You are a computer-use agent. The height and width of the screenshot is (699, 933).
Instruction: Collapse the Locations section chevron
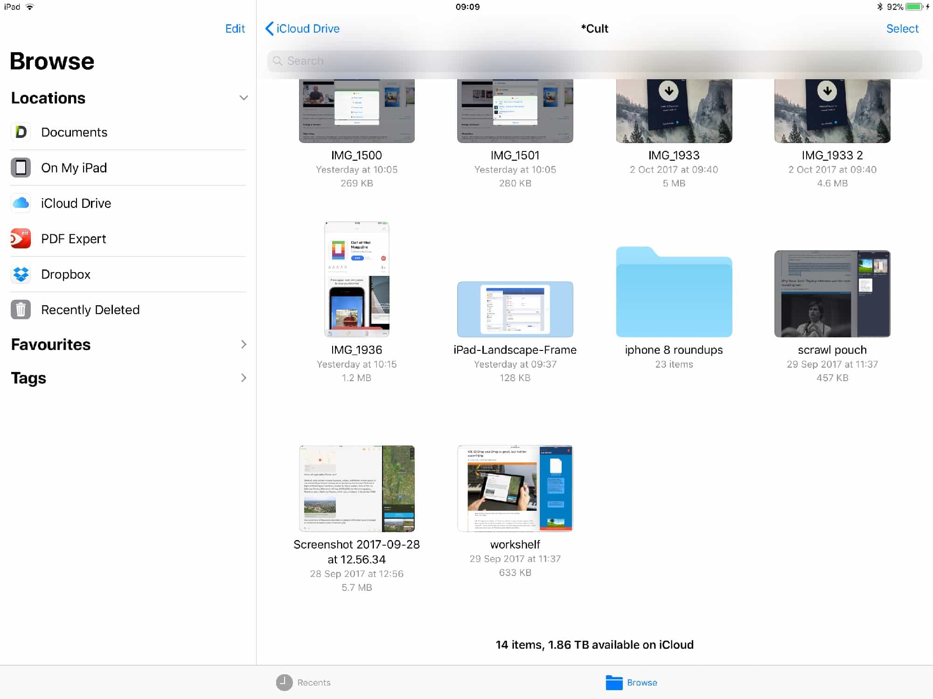243,98
